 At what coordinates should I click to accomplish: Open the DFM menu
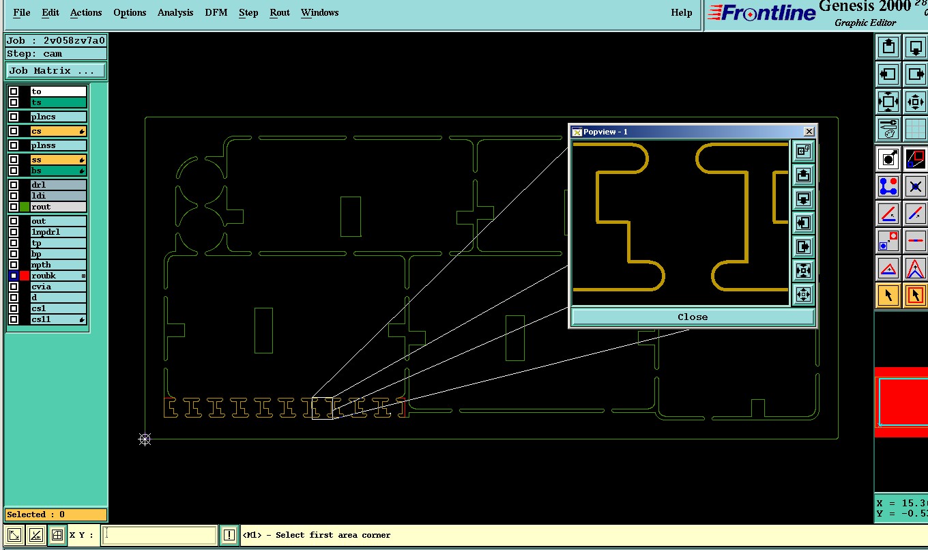216,12
